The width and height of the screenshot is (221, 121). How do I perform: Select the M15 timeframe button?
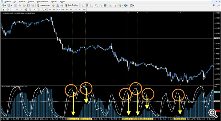[59, 10]
